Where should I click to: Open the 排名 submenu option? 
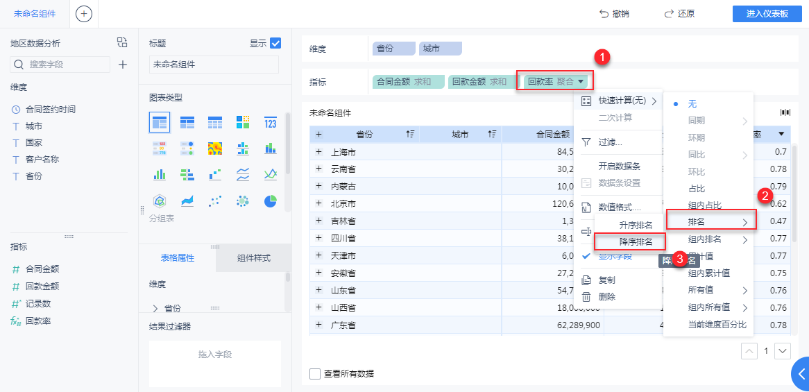click(711, 222)
